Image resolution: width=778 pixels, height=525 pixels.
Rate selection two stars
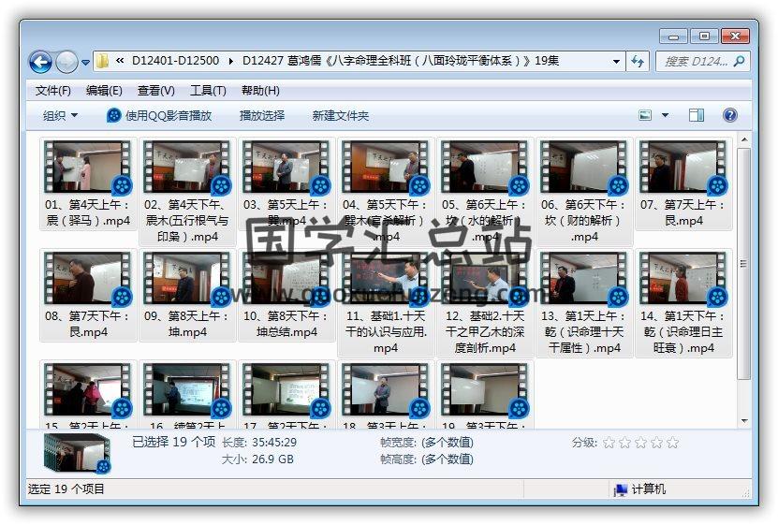[624, 443]
